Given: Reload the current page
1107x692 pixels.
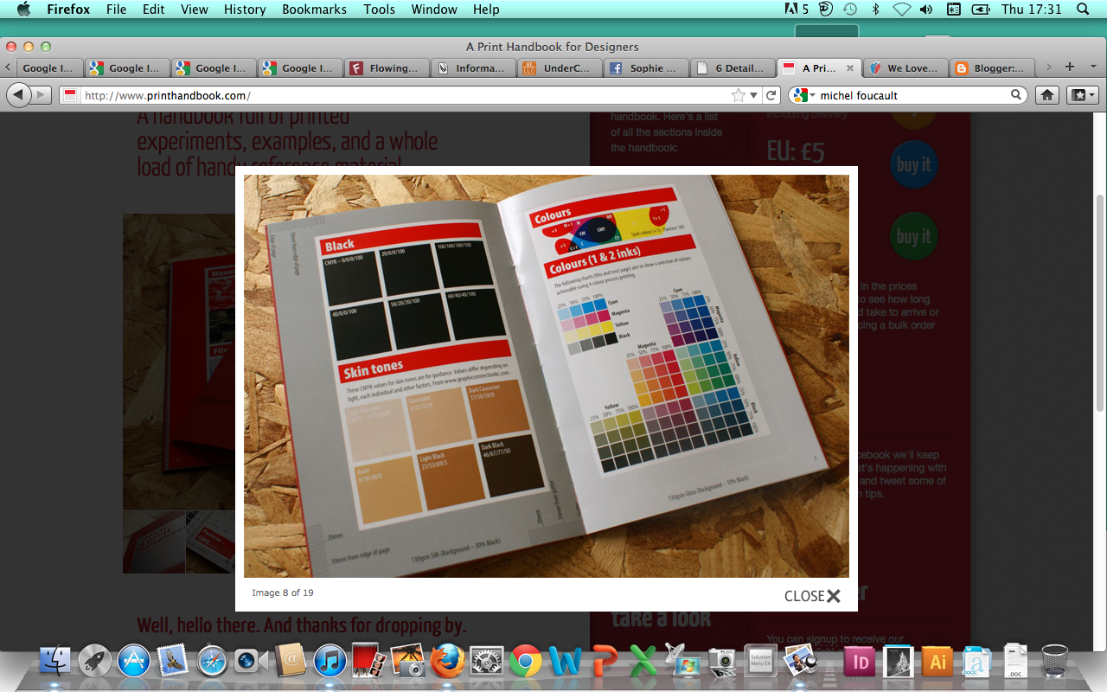Looking at the screenshot, I should pyautogui.click(x=769, y=95).
